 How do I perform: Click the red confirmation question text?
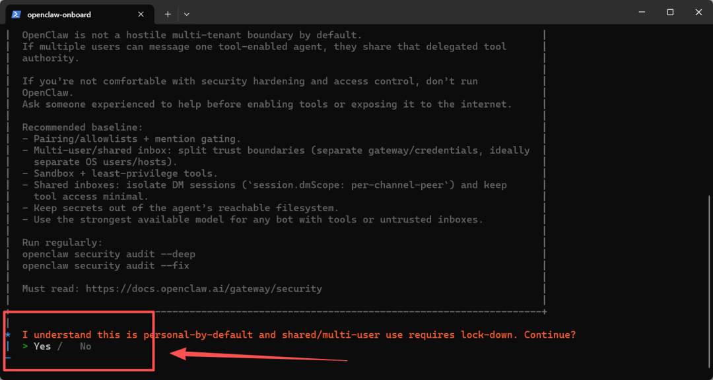tap(299, 335)
